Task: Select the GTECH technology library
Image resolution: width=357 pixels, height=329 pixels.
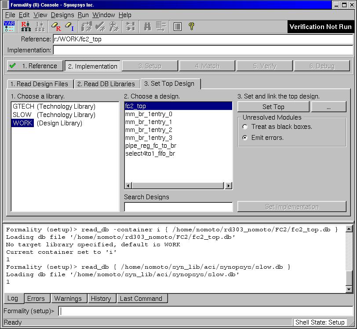Action: [x=54, y=106]
